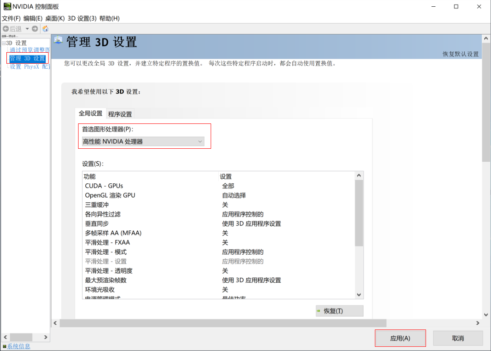The width and height of the screenshot is (491, 351).
Task: Open the 系统信息 link
Action: [19, 346]
